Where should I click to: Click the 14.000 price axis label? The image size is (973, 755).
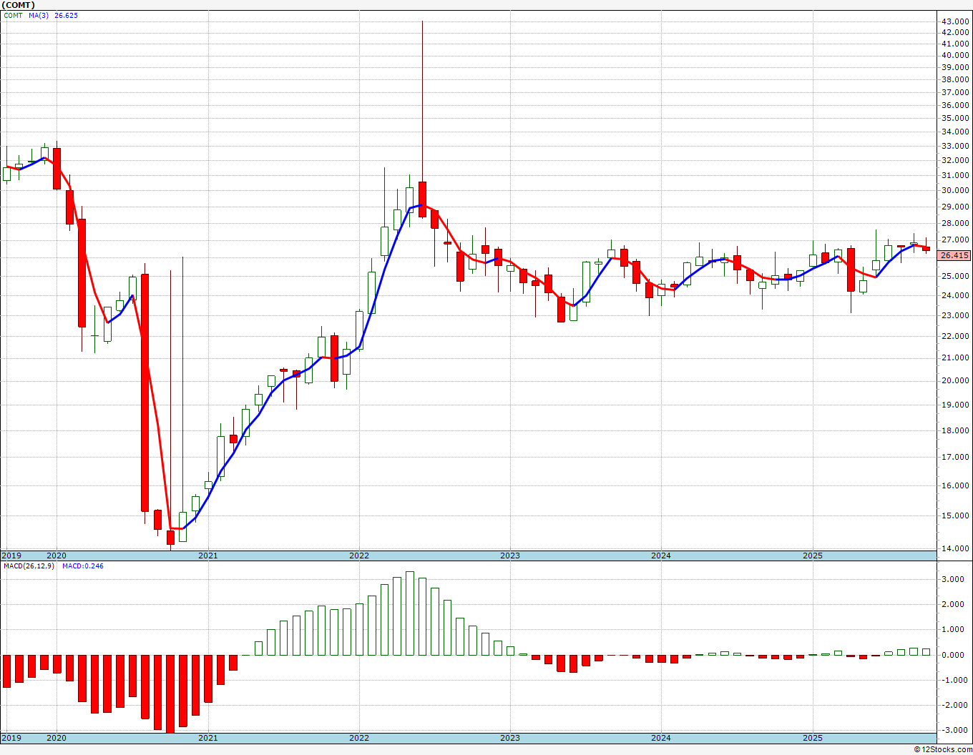956,549
